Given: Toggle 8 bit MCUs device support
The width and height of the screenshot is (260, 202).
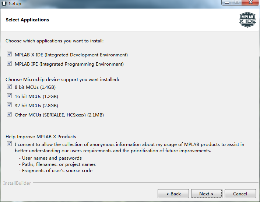Looking at the screenshot, I should tap(9, 87).
